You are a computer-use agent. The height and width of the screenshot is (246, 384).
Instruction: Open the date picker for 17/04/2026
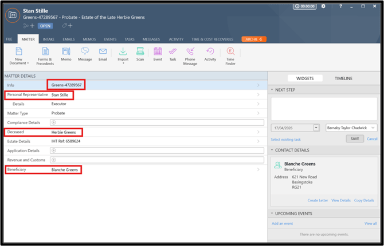(x=316, y=128)
